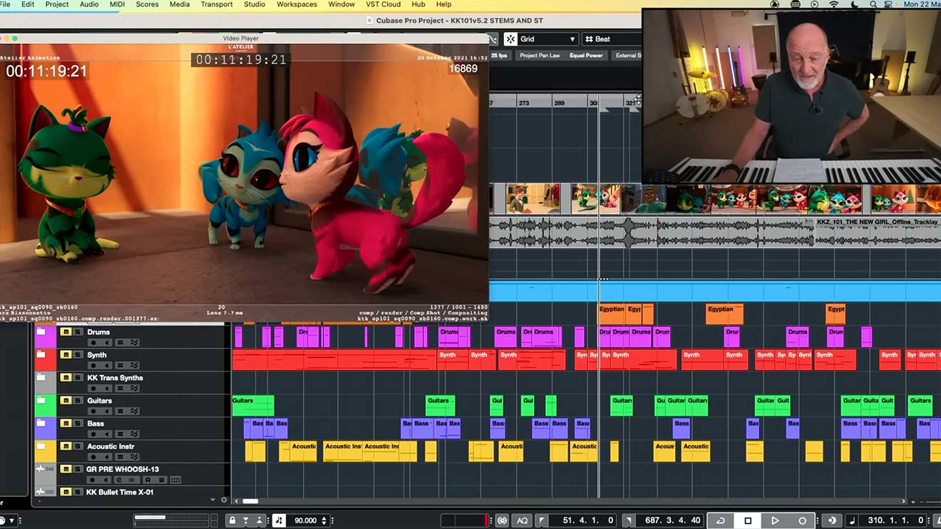Open the VST Cloud menu
This screenshot has width=941, height=529.
click(x=383, y=4)
